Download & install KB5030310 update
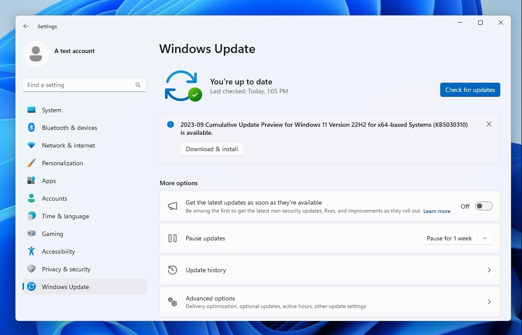The height and width of the screenshot is (335, 522). (211, 149)
